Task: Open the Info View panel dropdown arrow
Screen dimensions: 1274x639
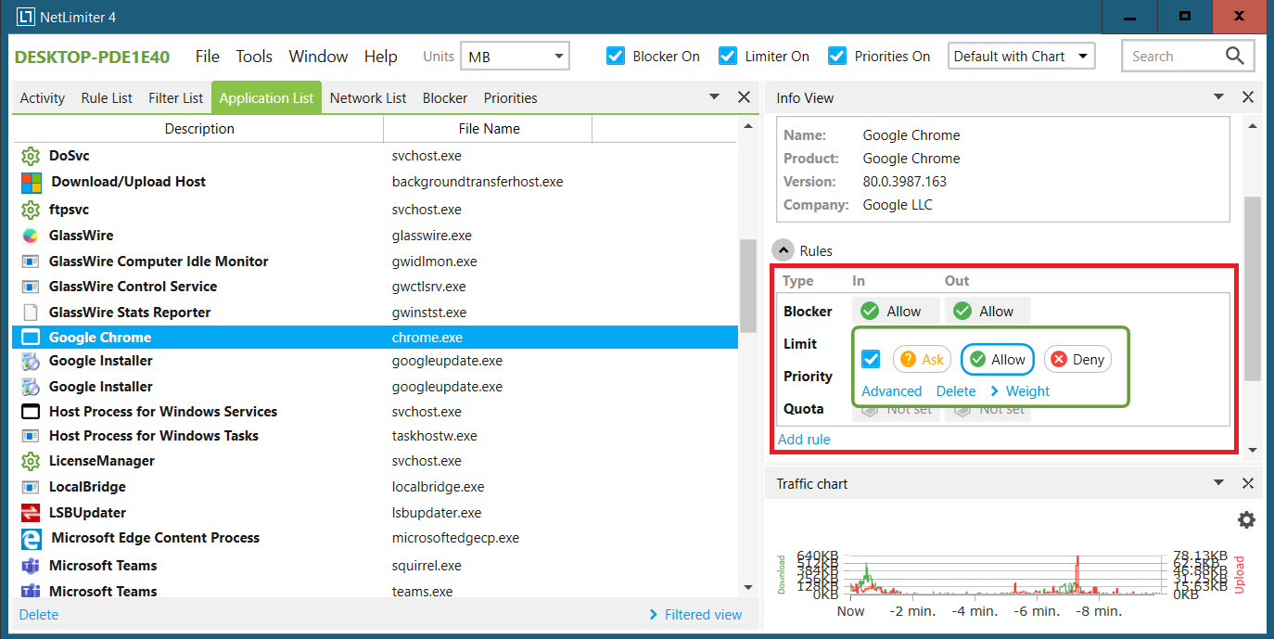Action: (1219, 96)
